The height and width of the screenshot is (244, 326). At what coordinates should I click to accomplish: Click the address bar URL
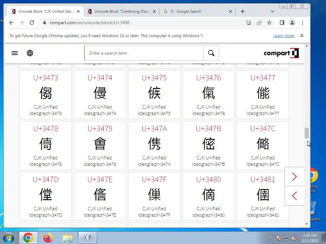coord(89,23)
